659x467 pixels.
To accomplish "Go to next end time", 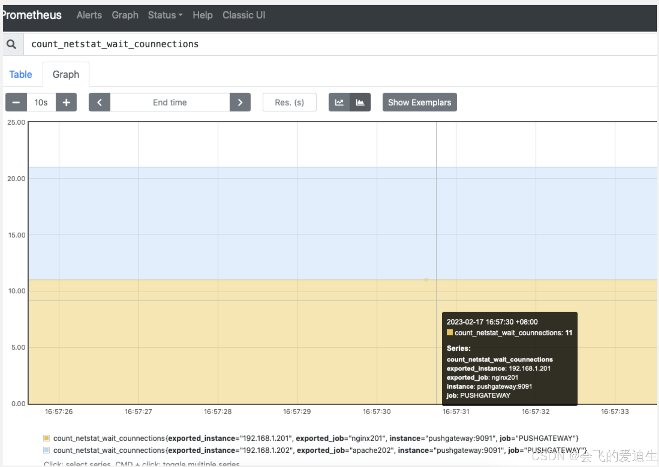I will click(240, 102).
